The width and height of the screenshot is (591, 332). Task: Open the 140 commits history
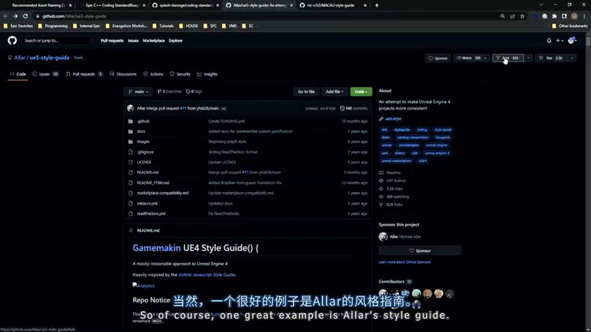coord(354,108)
